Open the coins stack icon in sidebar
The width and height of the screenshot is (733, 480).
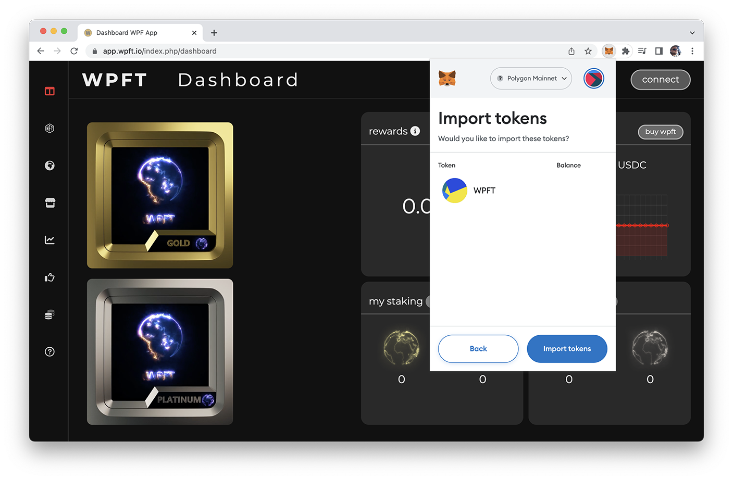coord(49,314)
